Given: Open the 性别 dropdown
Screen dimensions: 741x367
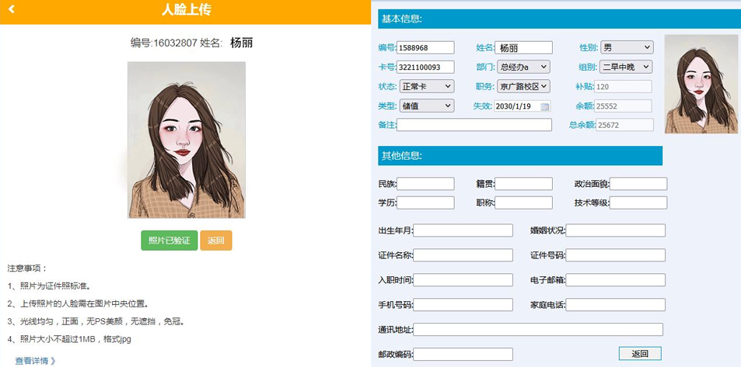Looking at the screenshot, I should click(x=627, y=47).
